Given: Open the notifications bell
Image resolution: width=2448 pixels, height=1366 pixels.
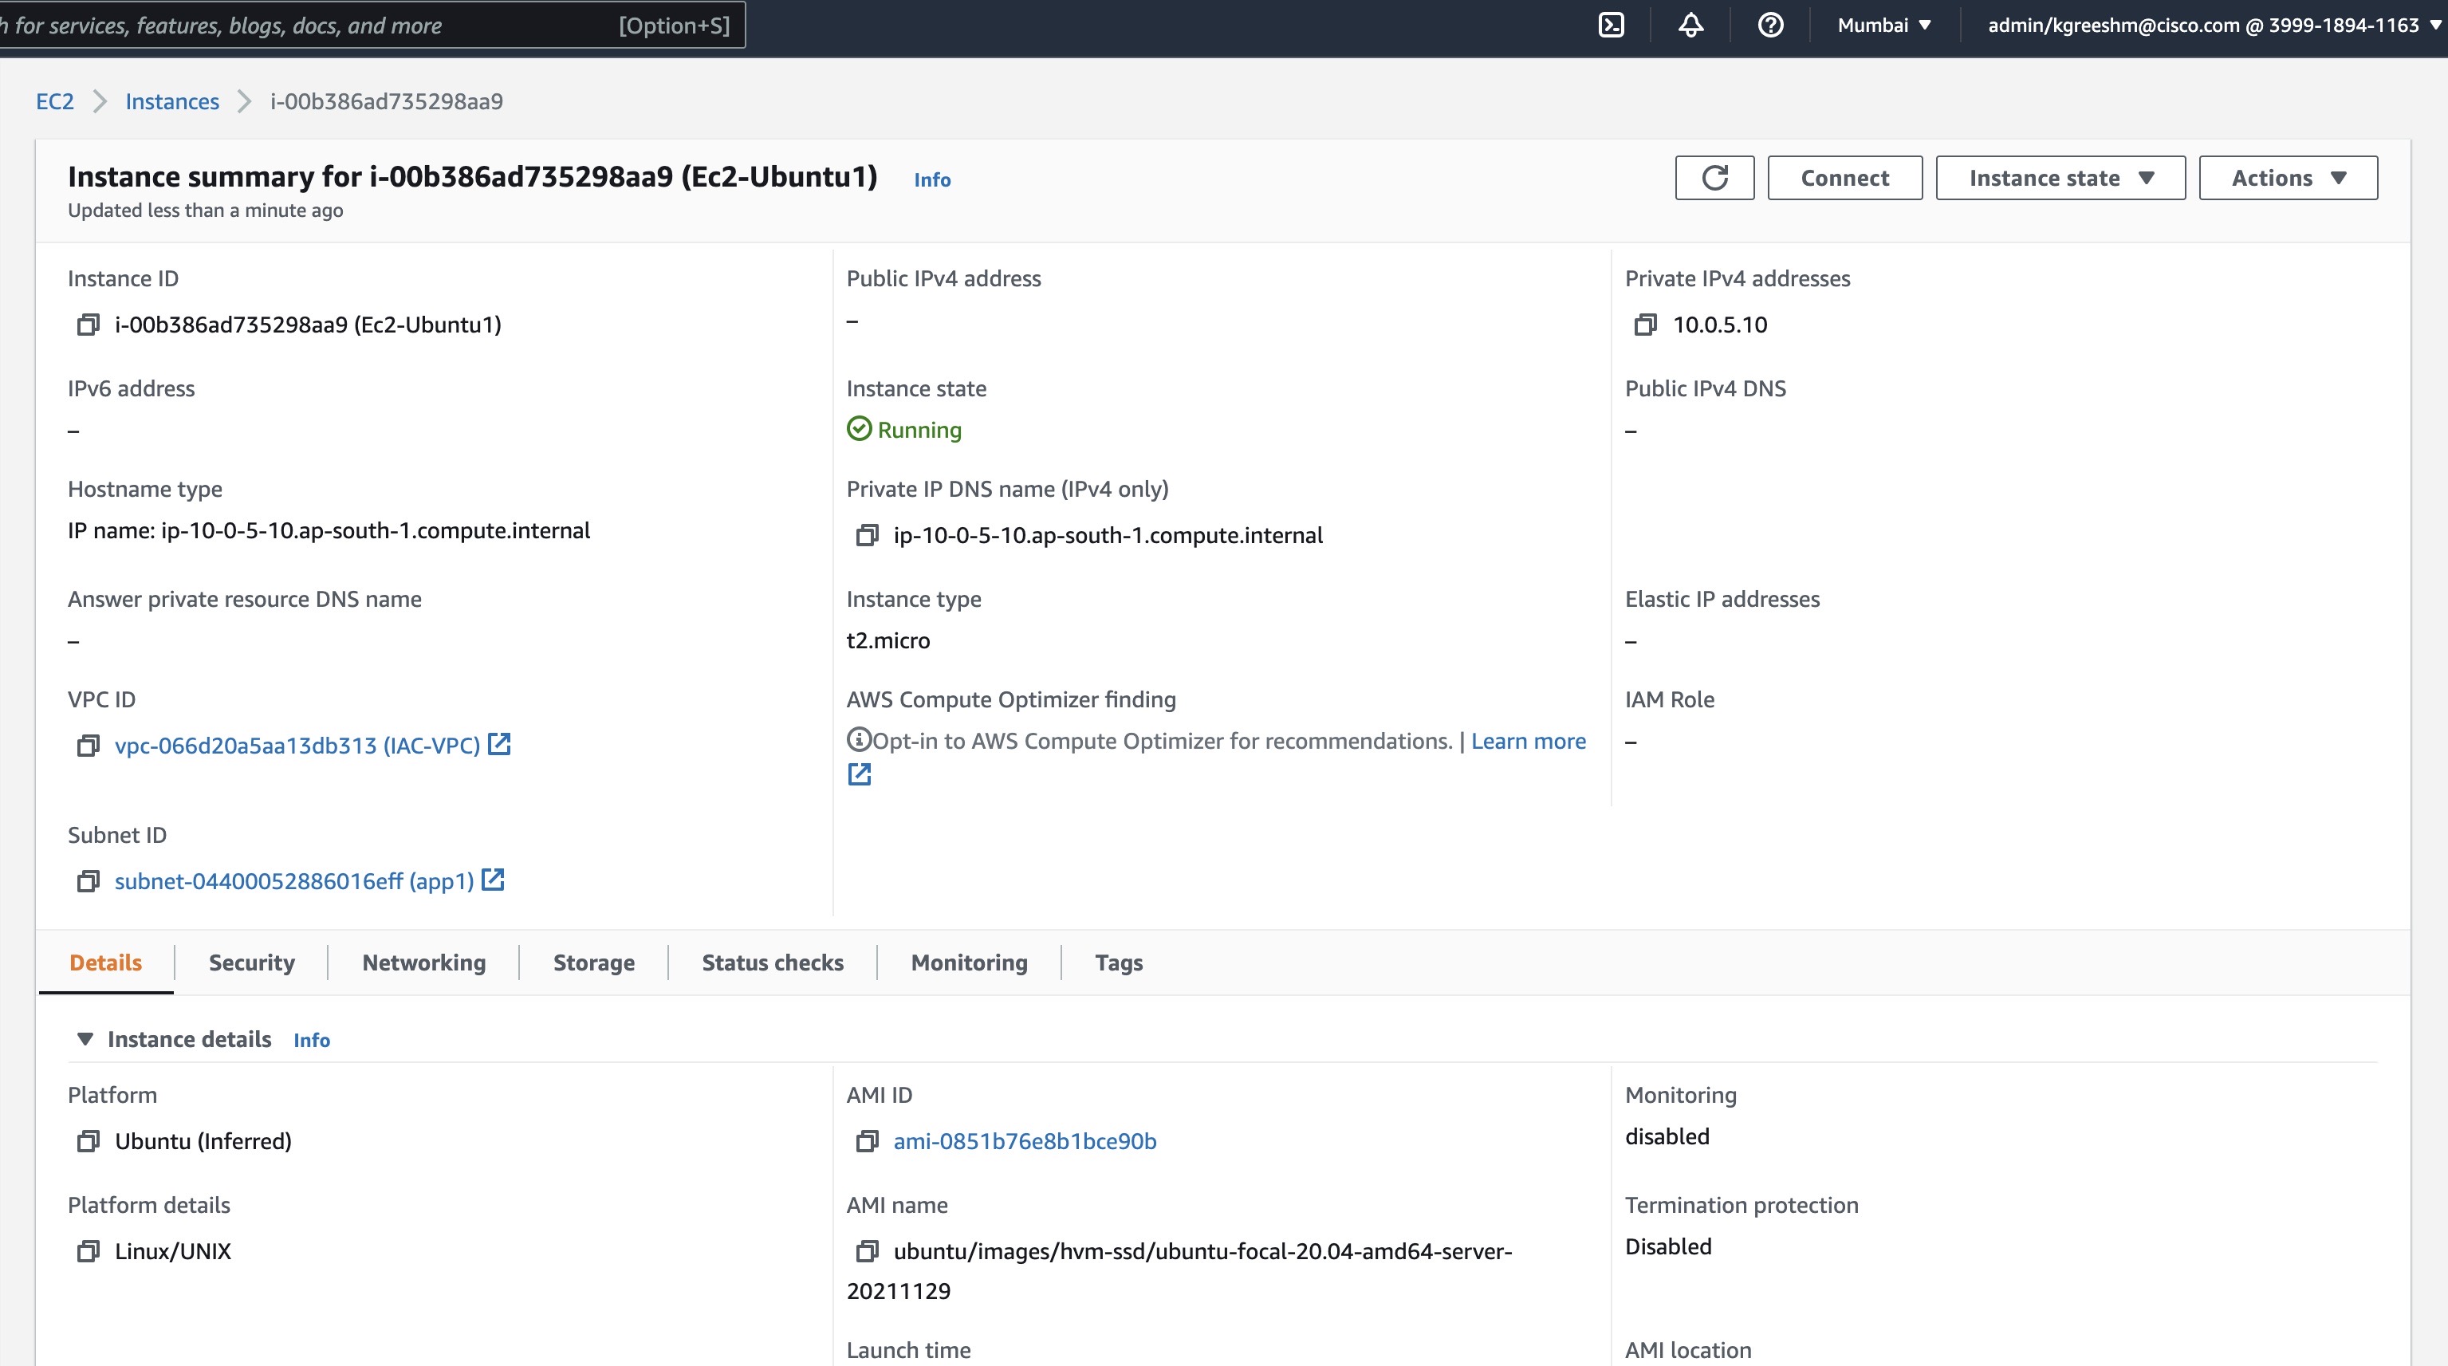Looking at the screenshot, I should tap(1690, 26).
